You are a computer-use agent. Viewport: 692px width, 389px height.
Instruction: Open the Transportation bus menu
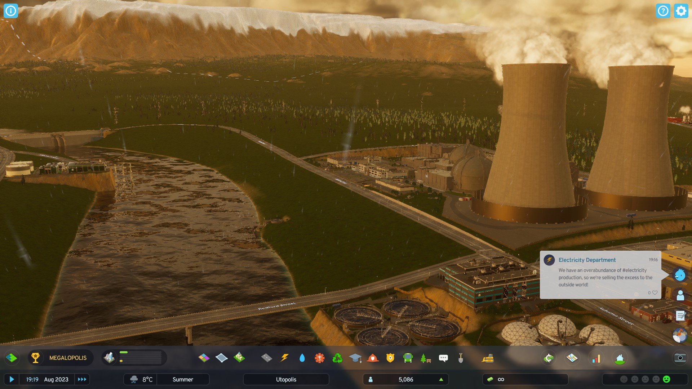(408, 358)
